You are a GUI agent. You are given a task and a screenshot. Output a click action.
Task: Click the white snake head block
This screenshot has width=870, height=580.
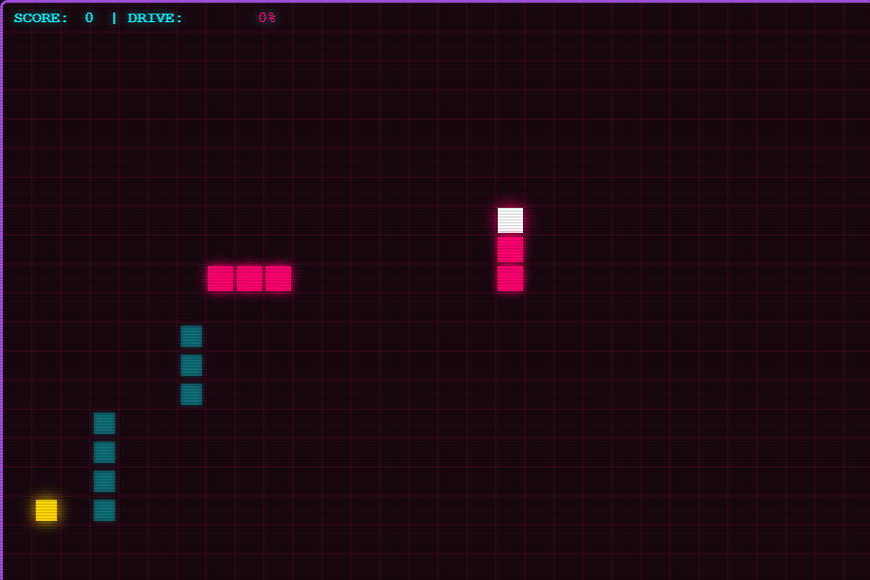[509, 220]
